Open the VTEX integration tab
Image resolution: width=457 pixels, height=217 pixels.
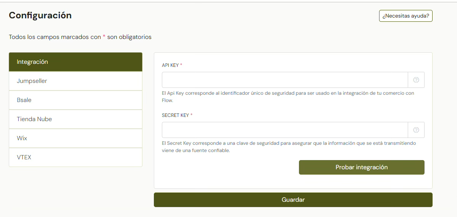tap(76, 157)
